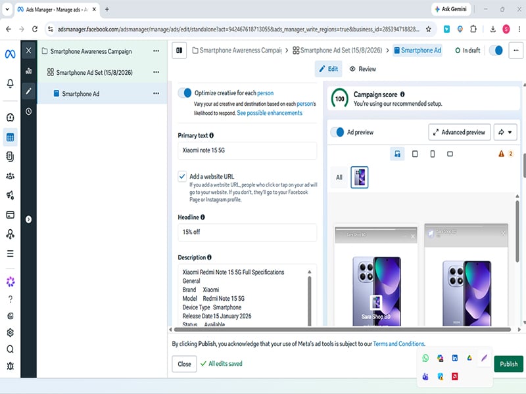Open the share preview dropdown
Screen dimensions: 526x394
505,132
